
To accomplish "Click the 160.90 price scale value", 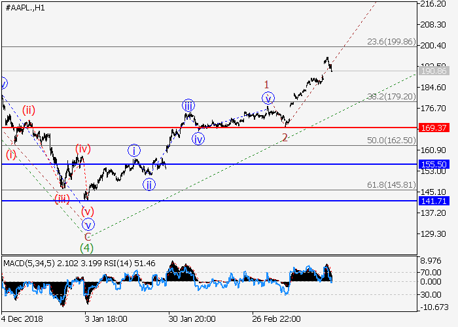I will pyautogui.click(x=433, y=150).
